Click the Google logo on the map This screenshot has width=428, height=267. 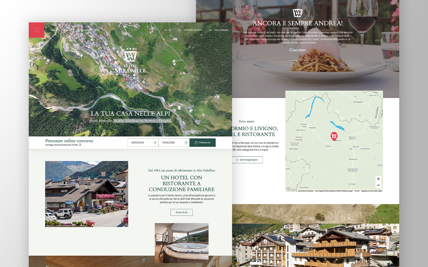[291, 190]
